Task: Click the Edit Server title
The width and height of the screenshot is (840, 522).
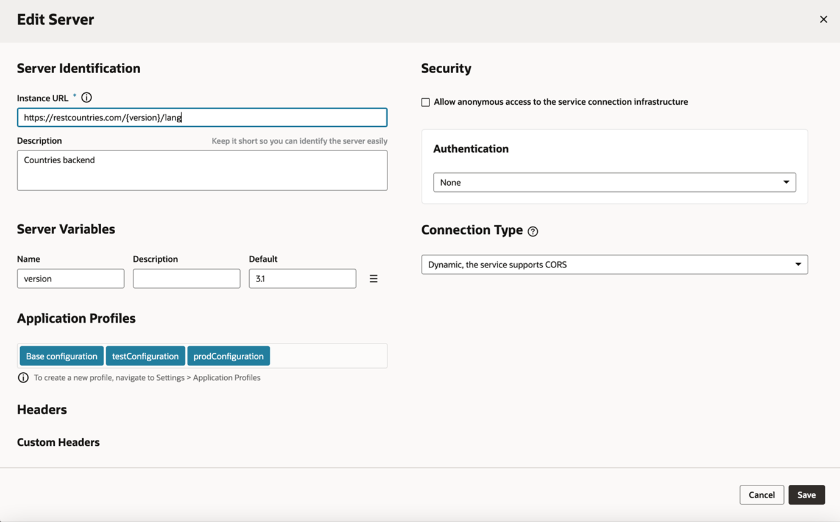Action: point(55,19)
